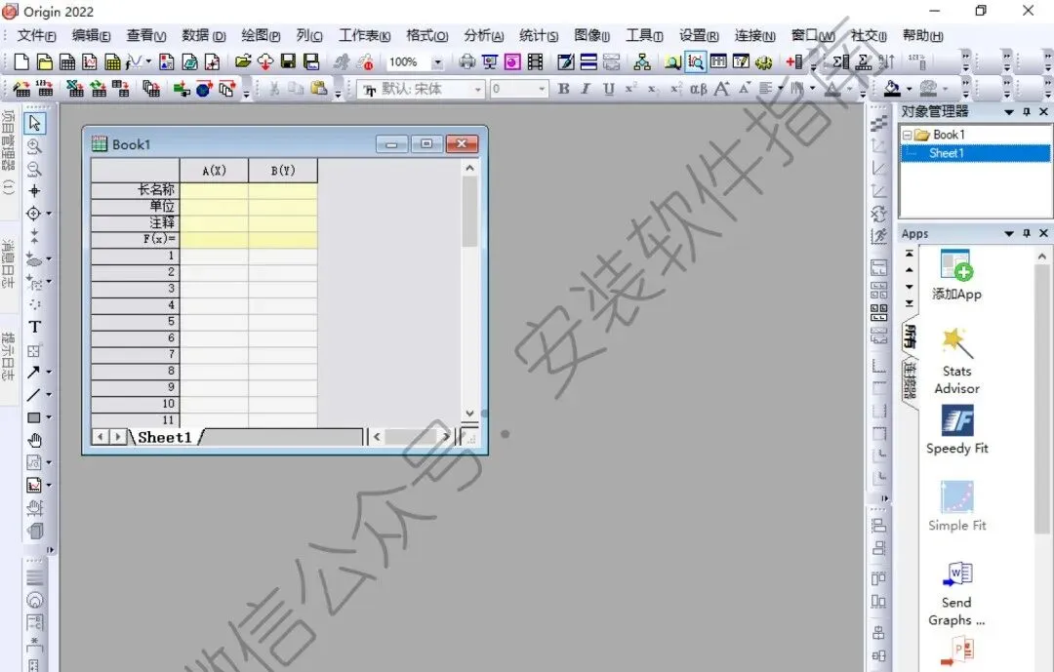
Task: Select the Text tool (T)
Action: pyautogui.click(x=34, y=328)
